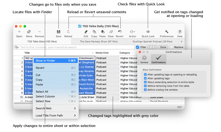Choose Select Row in context menu

tap(56, 101)
